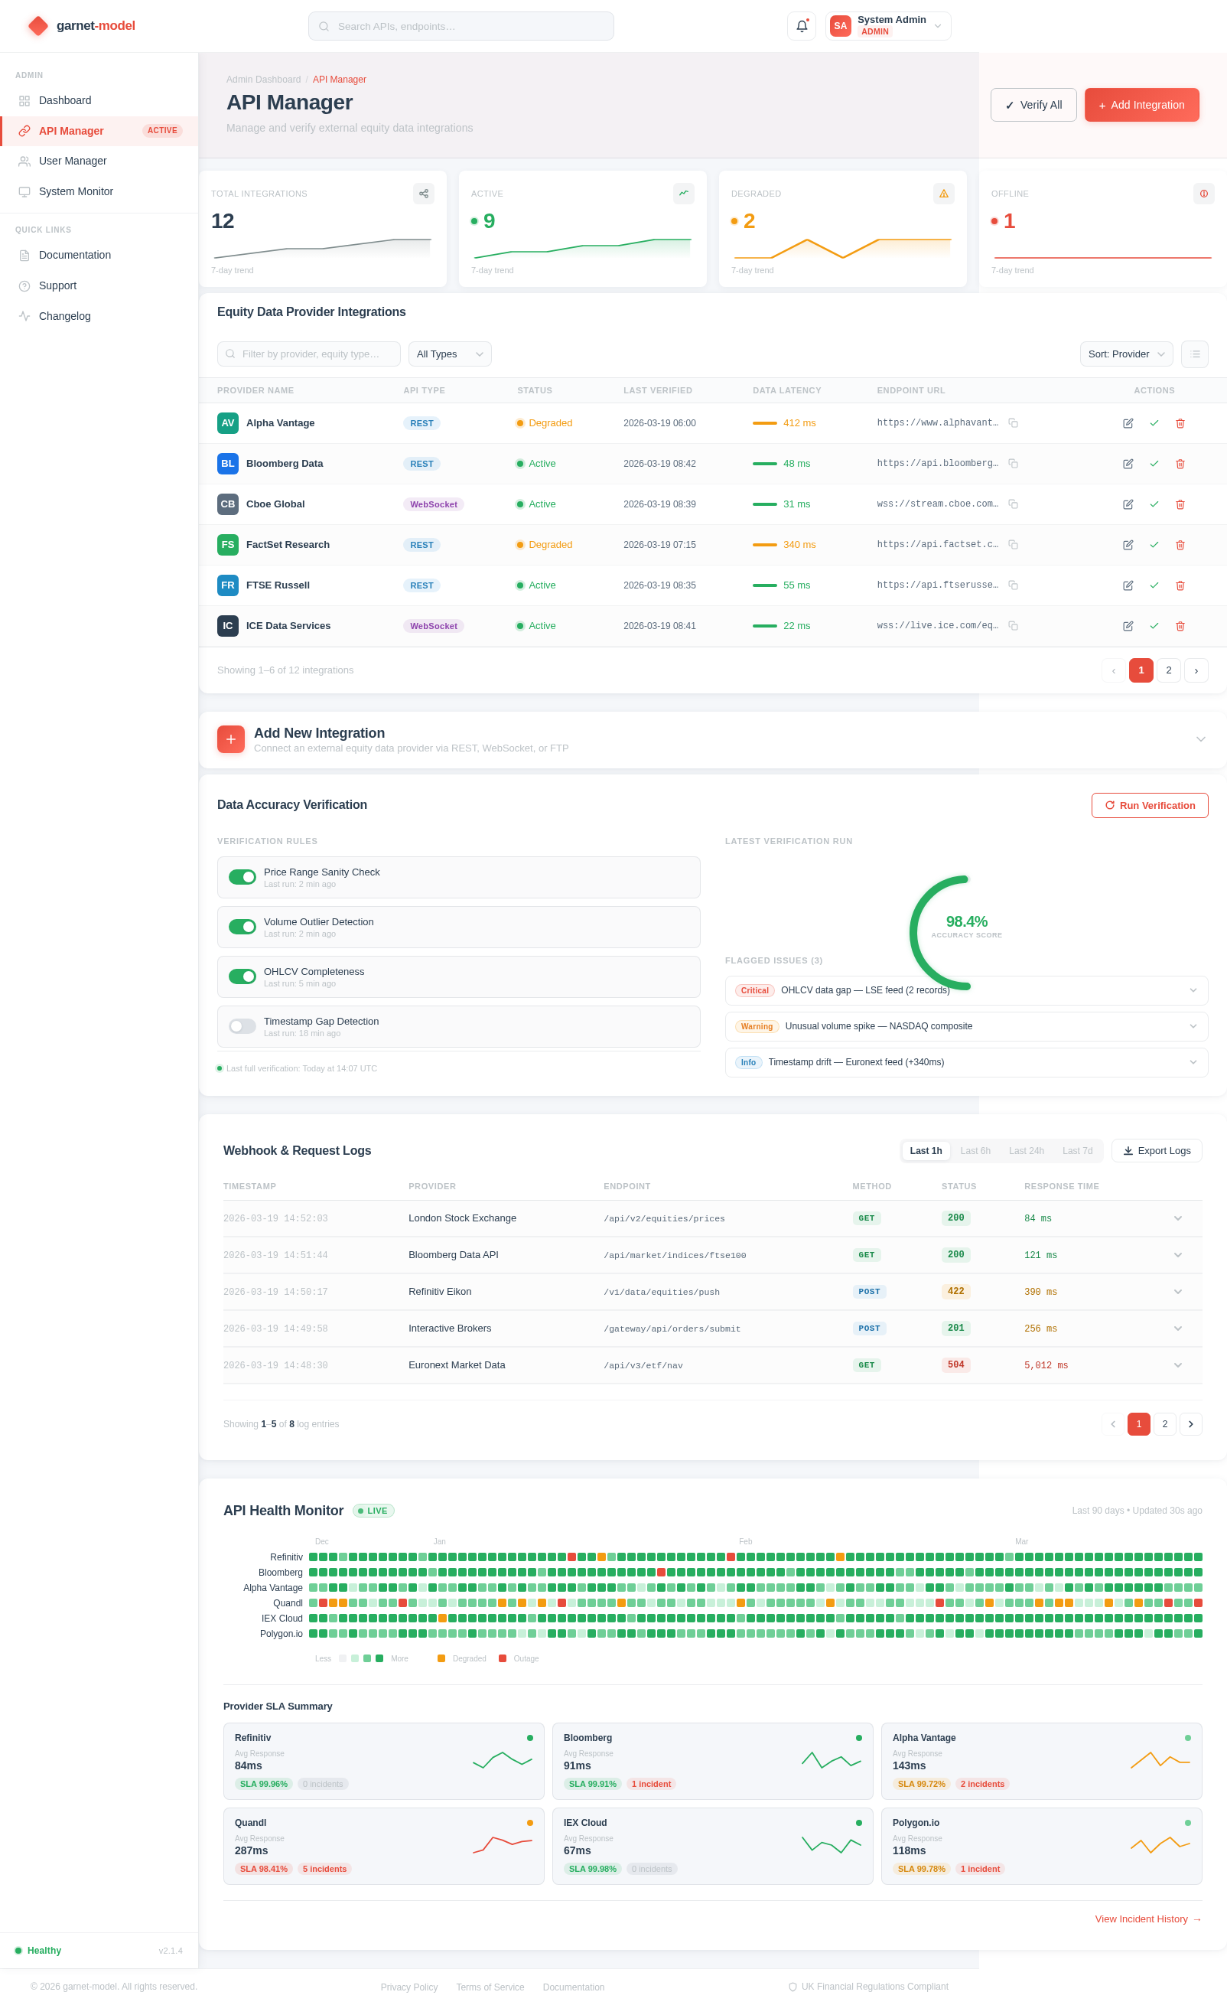Open User Manager from the sidebar
Screen dimensions: 1227x2005
point(73,160)
